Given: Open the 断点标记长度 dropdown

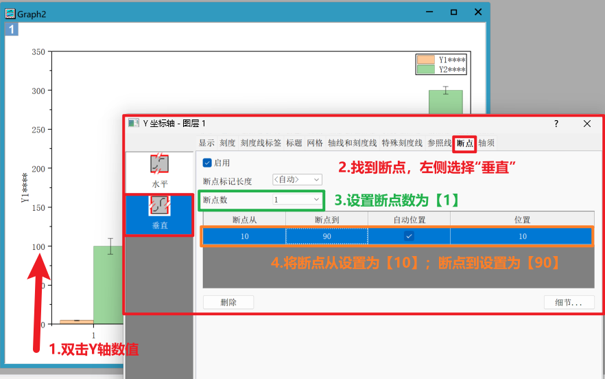Looking at the screenshot, I should click(x=297, y=180).
